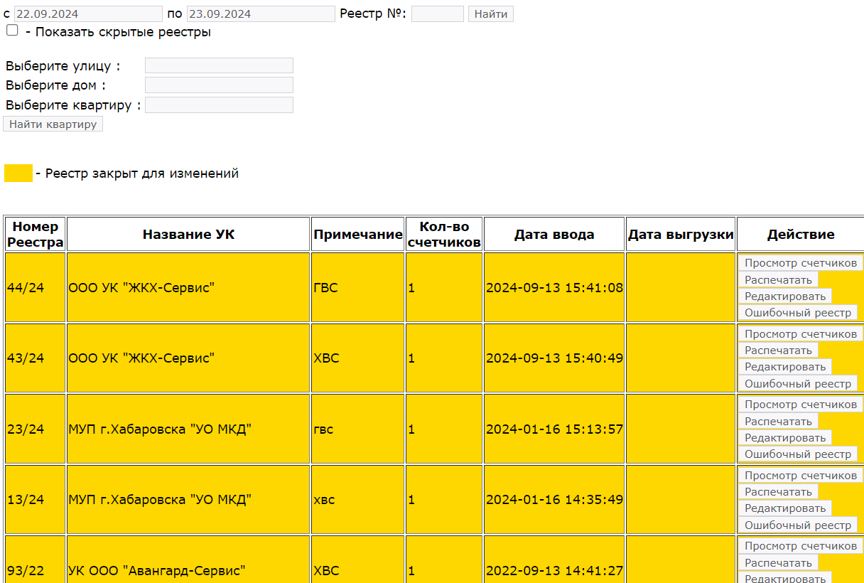
Task: Click the 'Название УК' column header
Action: tap(188, 234)
